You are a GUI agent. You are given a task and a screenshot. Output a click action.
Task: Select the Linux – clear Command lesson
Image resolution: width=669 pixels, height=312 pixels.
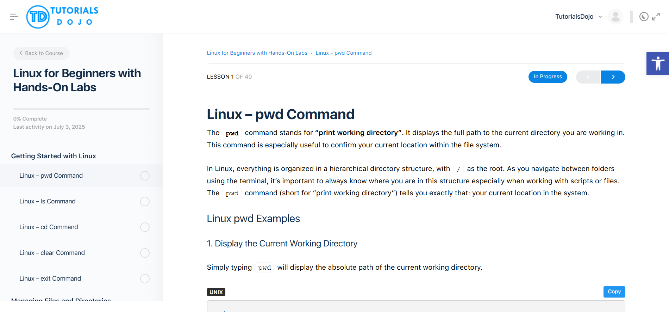pos(52,253)
